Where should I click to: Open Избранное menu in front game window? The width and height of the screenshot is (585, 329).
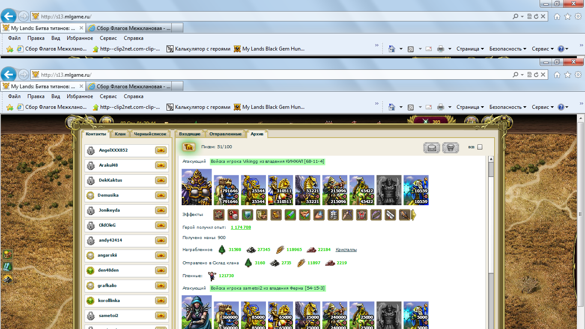(80, 97)
